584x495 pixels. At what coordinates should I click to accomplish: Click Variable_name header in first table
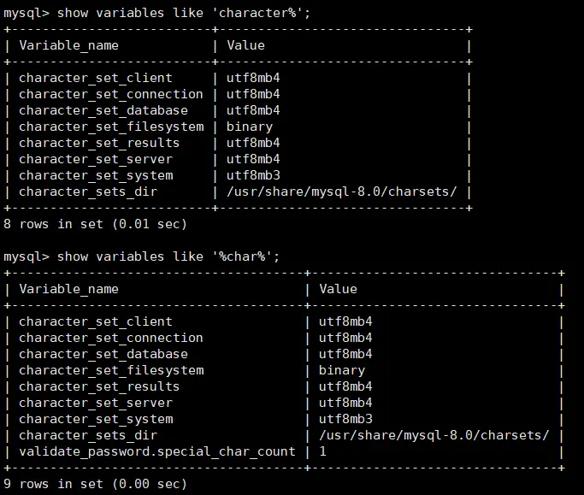[68, 45]
